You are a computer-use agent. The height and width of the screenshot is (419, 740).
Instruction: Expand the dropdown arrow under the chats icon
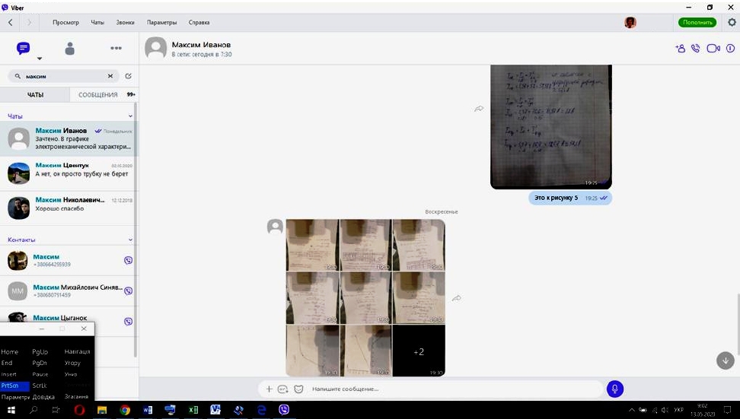coord(40,59)
